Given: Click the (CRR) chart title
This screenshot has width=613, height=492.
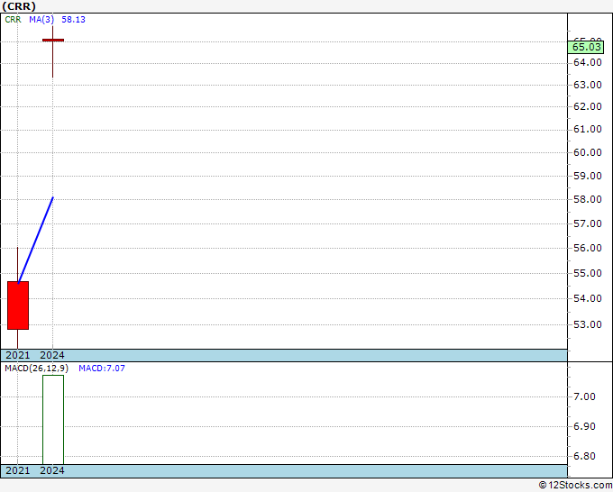Looking at the screenshot, I should coord(19,6).
